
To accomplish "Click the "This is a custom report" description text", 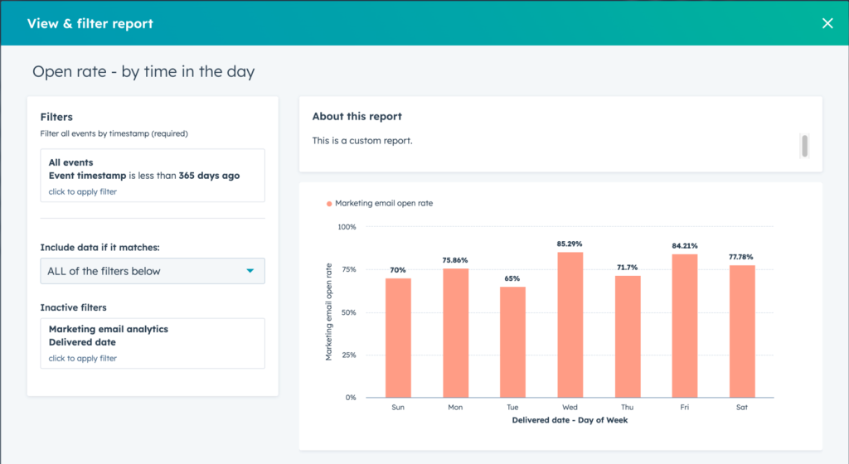I will (x=362, y=141).
